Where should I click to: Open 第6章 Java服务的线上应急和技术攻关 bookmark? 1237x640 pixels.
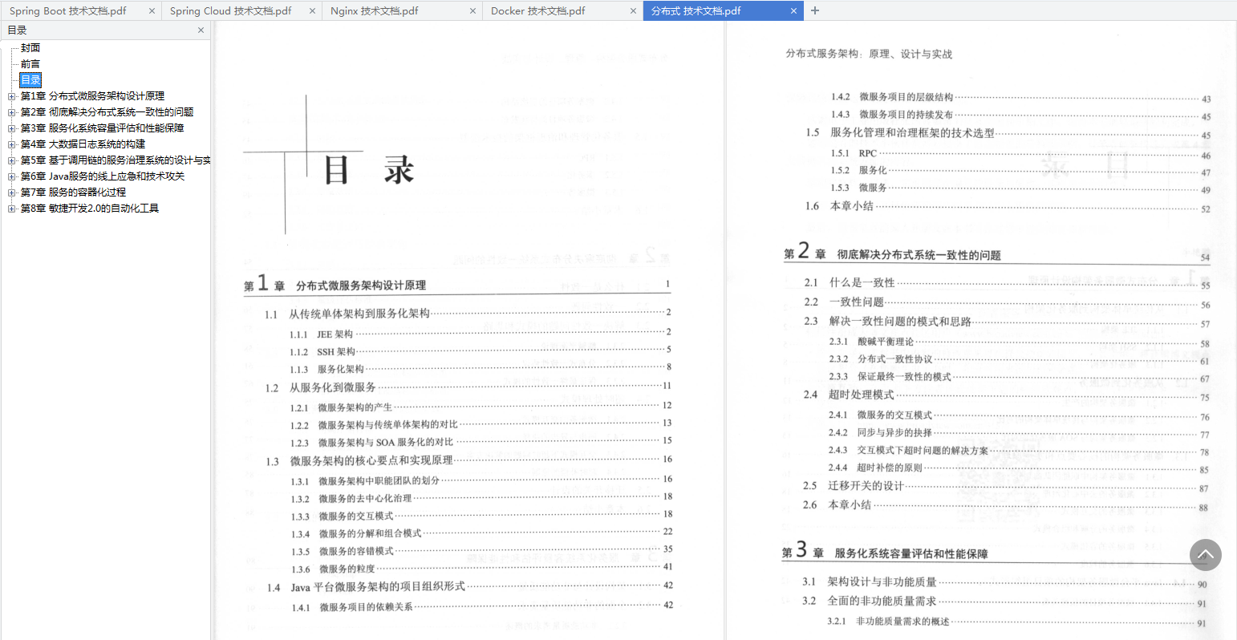[x=103, y=176]
